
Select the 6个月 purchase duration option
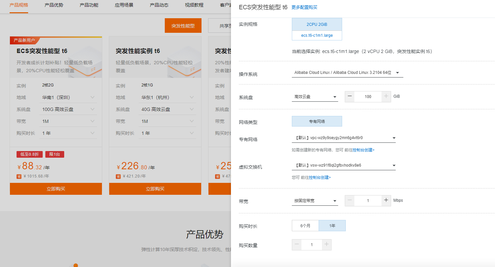305,225
